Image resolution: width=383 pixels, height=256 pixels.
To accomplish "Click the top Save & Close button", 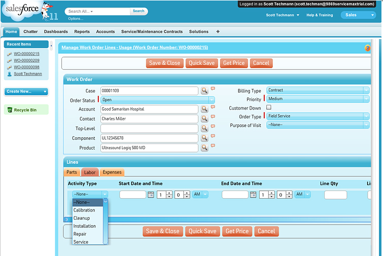I will [x=165, y=63].
